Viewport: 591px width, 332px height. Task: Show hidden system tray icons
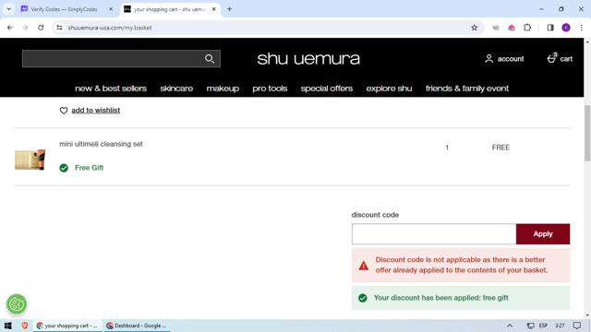pyautogui.click(x=510, y=326)
